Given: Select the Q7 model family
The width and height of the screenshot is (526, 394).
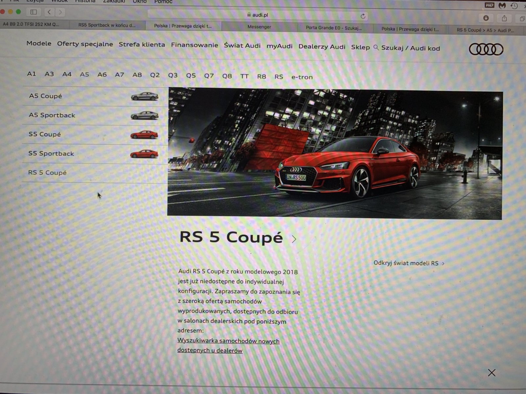Looking at the screenshot, I should pyautogui.click(x=209, y=76).
